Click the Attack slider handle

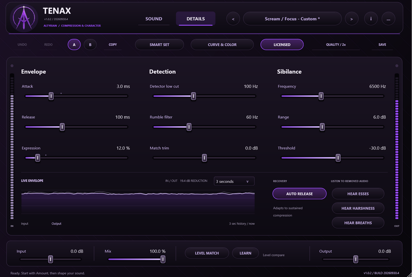click(51, 96)
